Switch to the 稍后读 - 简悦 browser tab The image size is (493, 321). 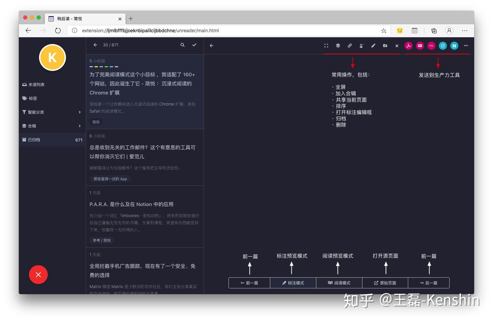point(85,19)
